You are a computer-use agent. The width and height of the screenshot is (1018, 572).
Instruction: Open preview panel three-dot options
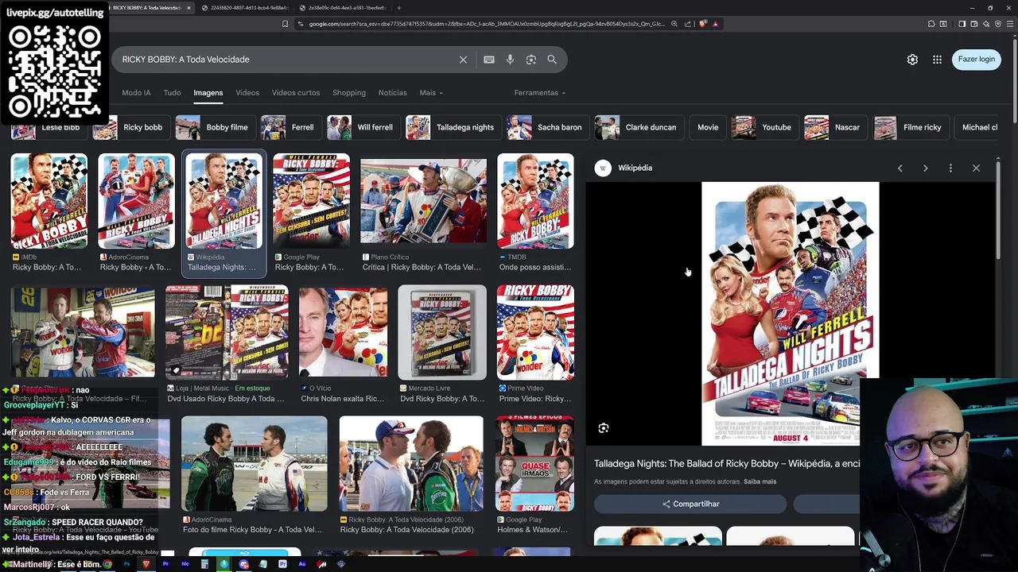click(x=950, y=168)
